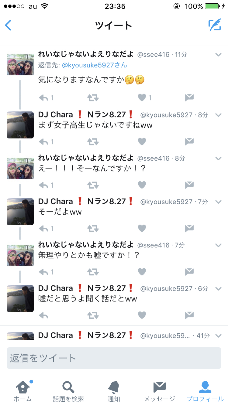Like the そーだよww tweet
Image resolution: width=228 pixels, height=405 pixels.
tap(142, 228)
